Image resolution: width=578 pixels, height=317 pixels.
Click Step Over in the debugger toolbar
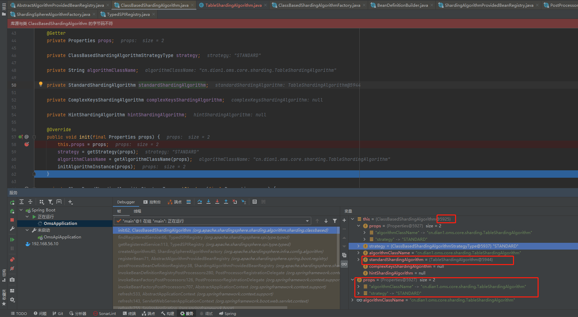click(200, 202)
